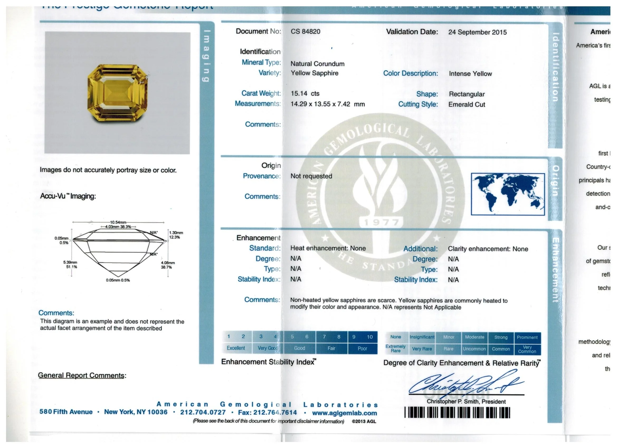Image resolution: width=617 pixels, height=448 pixels.
Task: Click the 4.08mm 38.7% pavilion label
Action: click(x=168, y=265)
